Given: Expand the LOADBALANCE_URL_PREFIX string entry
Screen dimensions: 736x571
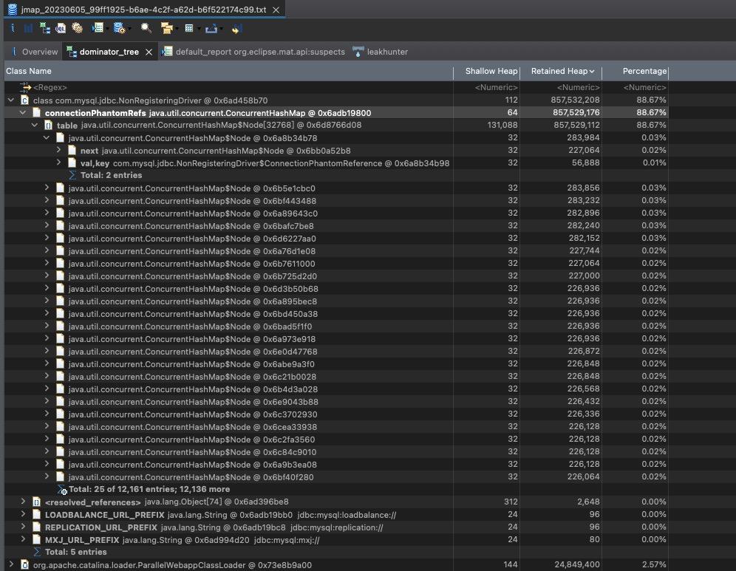Looking at the screenshot, I should [x=23, y=515].
